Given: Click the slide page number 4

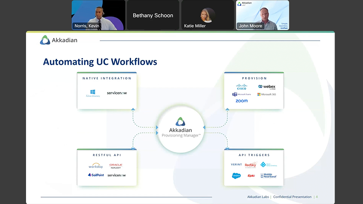Looking at the screenshot, I should pyautogui.click(x=317, y=197).
